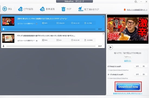This screenshot has height=98, width=149.
Task: Click the resolution icon 256x144 in first item
Action: 57,23
